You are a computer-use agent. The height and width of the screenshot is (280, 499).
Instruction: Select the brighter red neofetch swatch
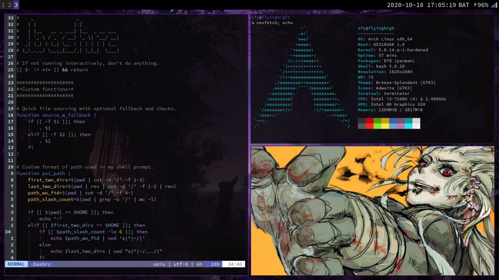click(x=370, y=126)
